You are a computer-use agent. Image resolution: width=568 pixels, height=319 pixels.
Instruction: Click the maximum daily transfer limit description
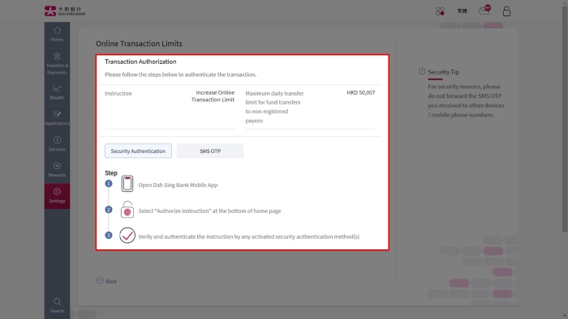click(274, 107)
